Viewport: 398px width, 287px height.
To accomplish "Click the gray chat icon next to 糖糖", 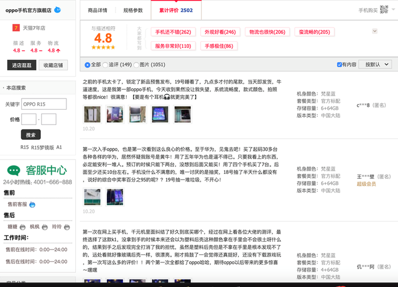I will [22, 227].
